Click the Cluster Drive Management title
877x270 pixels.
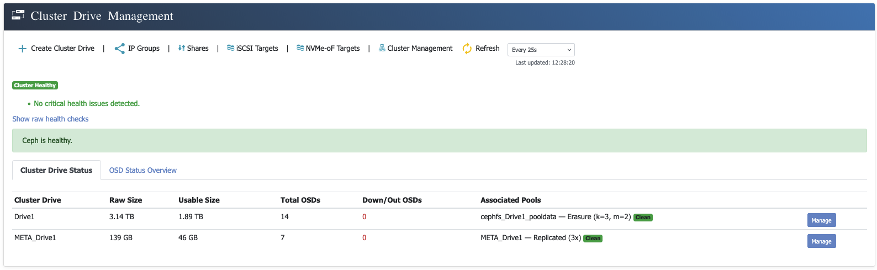click(x=102, y=16)
